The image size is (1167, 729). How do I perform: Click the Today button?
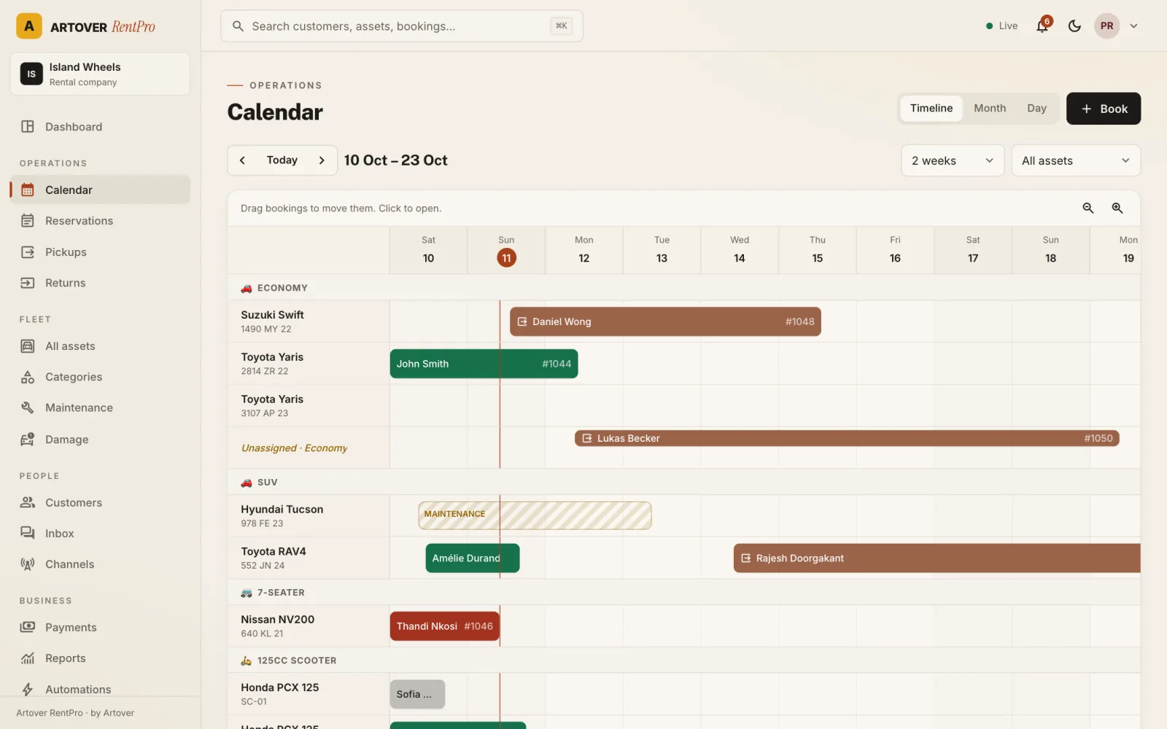click(282, 160)
